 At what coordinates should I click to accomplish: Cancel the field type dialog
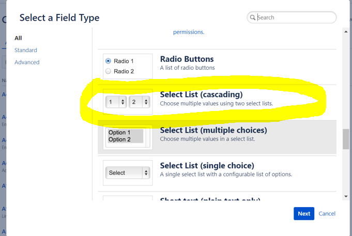click(327, 214)
